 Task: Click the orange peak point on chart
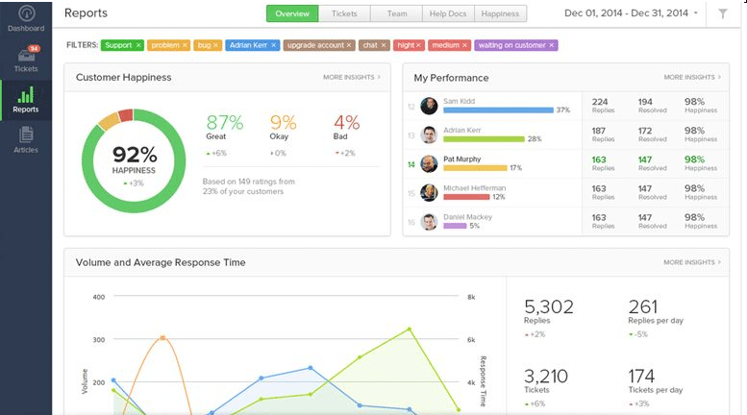(162, 338)
